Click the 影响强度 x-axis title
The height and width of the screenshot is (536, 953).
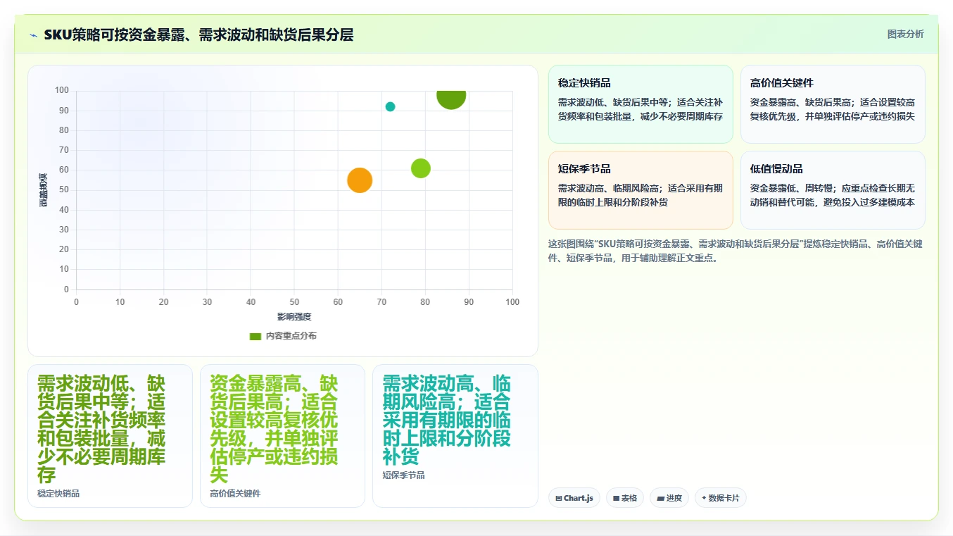[294, 317]
